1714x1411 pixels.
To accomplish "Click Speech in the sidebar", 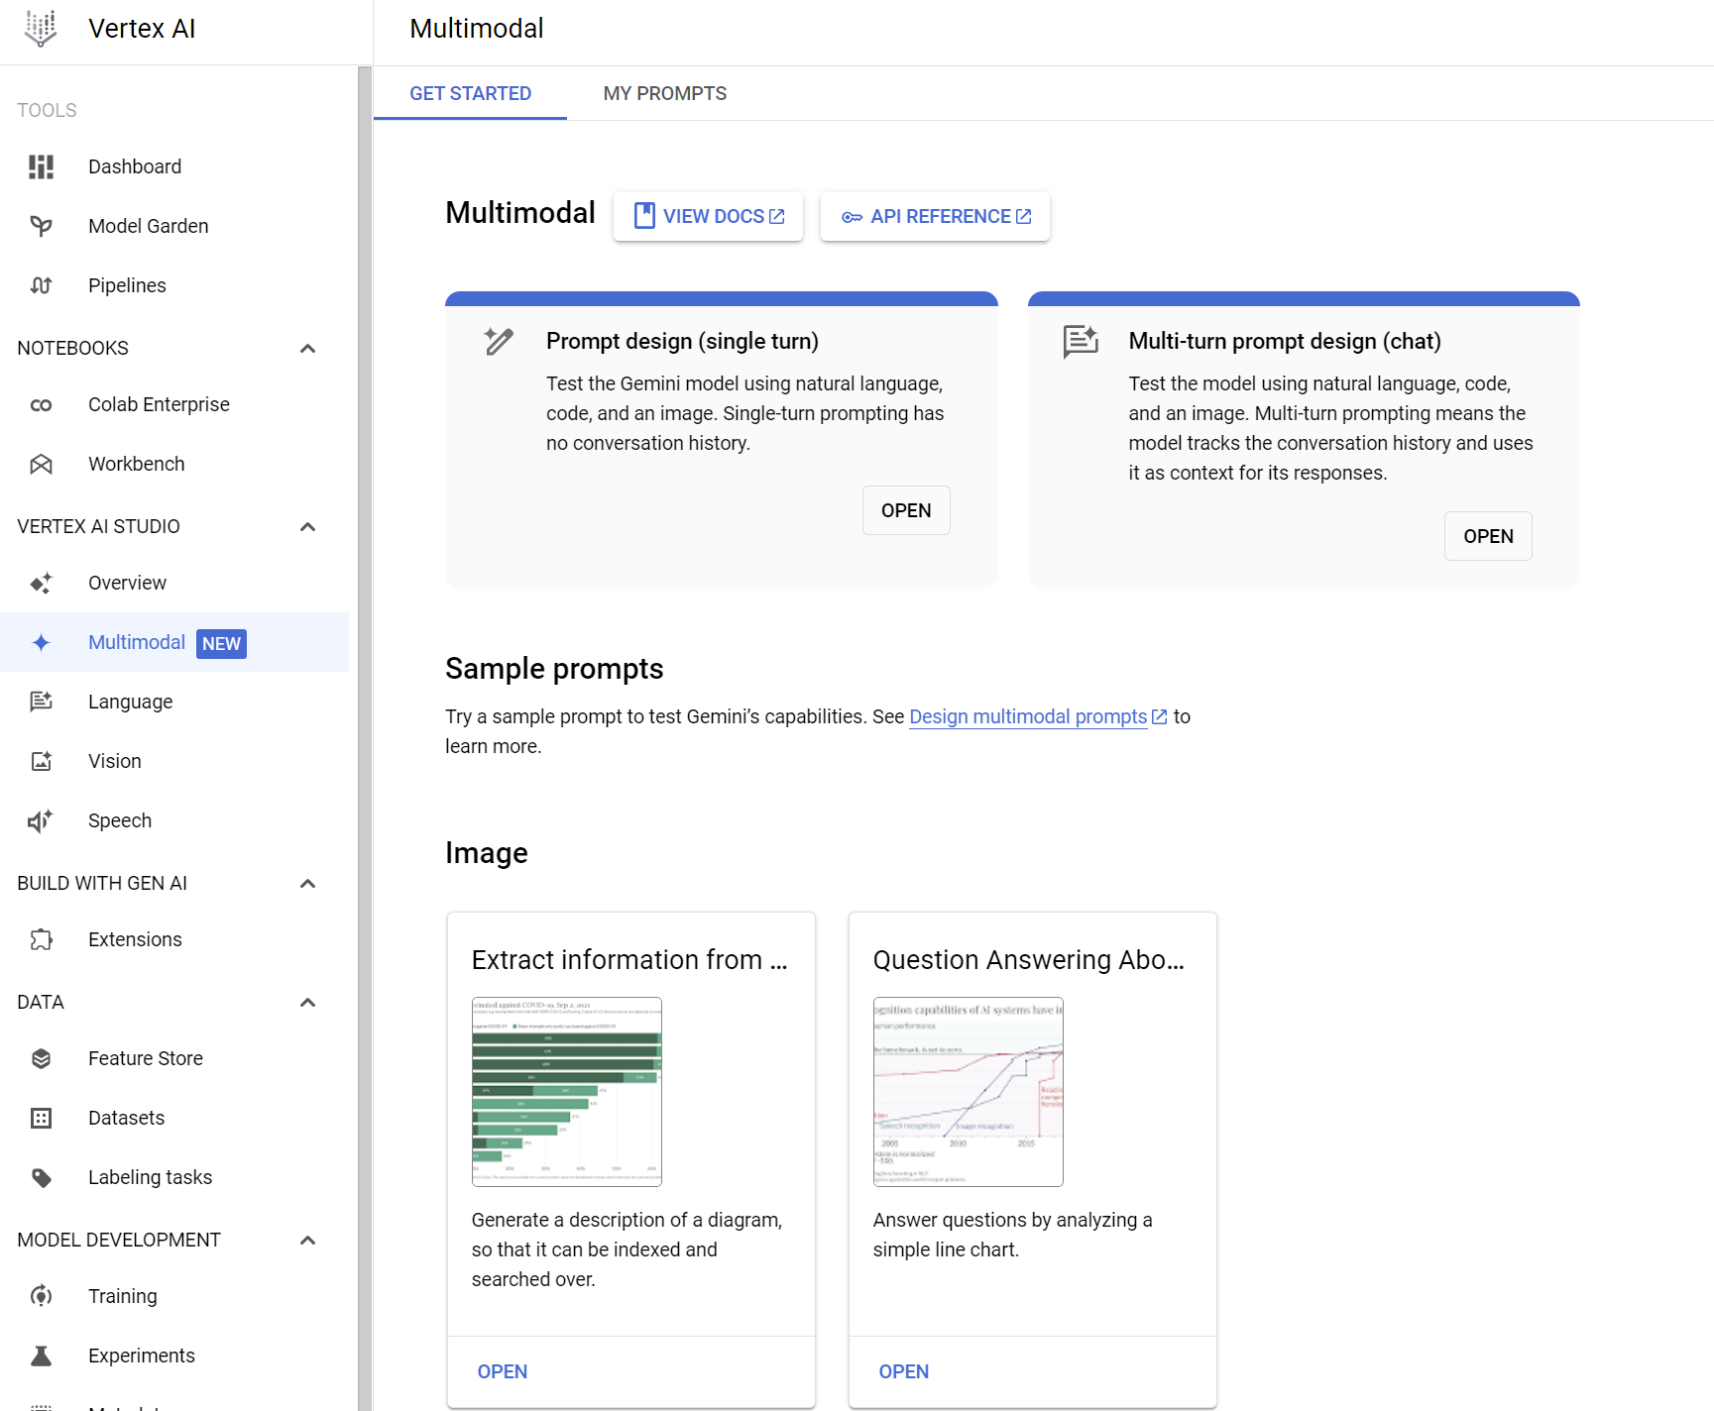I will click(174, 820).
